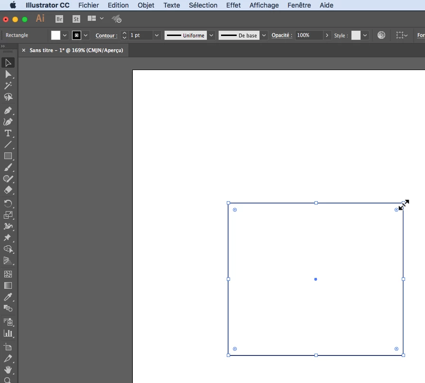Screen dimensions: 425x383
Task: Select the Hand tool
Action: click(8, 370)
